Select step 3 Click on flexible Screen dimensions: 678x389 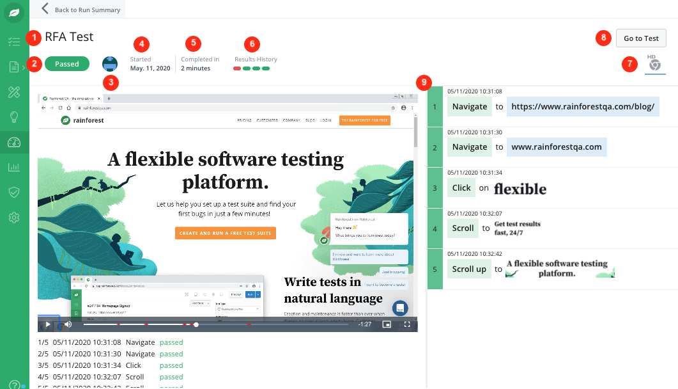pos(553,188)
